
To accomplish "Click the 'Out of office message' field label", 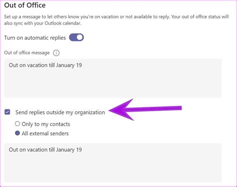I will click(27, 53).
